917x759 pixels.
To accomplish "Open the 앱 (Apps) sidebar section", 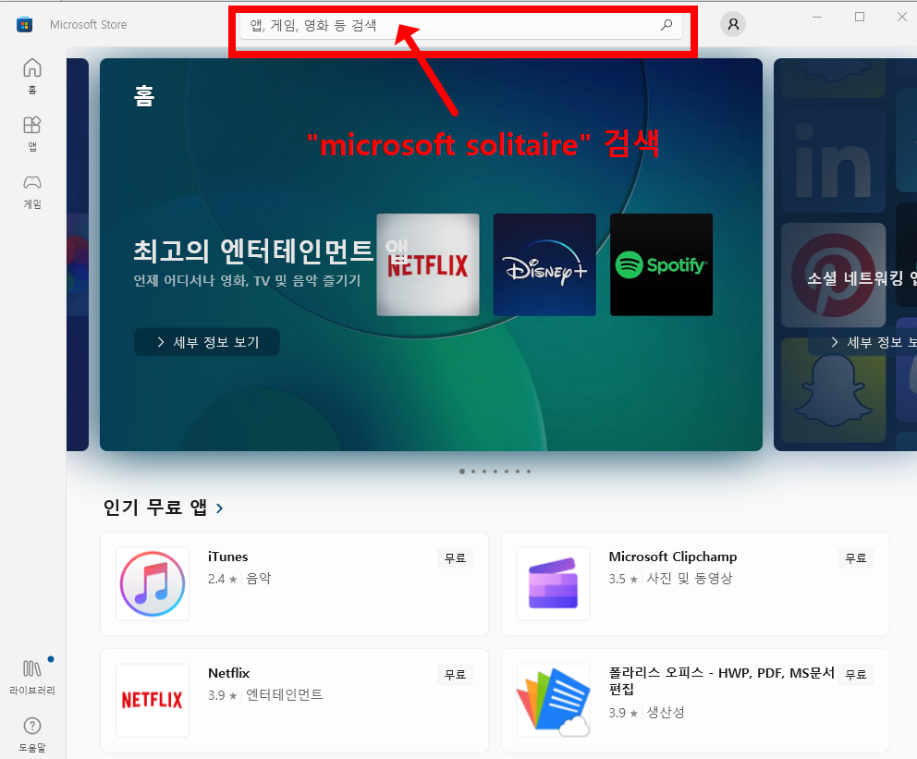I will click(x=32, y=133).
